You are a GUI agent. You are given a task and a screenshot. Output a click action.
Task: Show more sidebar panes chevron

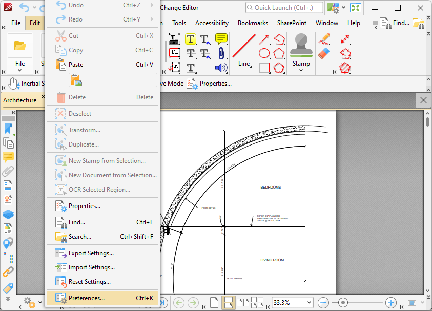coord(8,299)
